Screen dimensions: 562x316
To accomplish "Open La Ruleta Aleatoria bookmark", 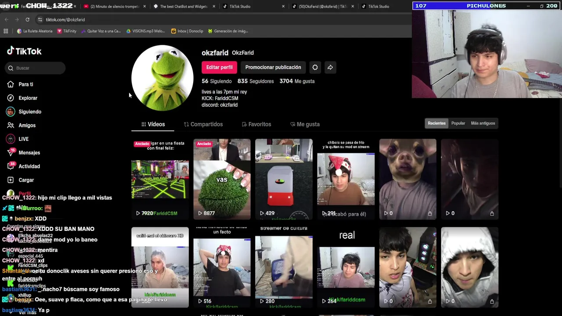I will tap(35, 31).
